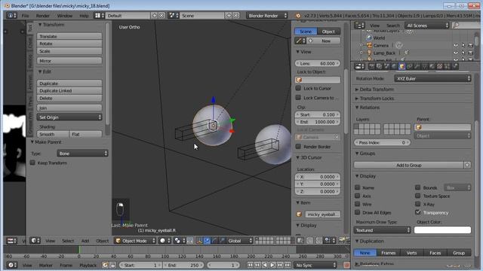The width and height of the screenshot is (483, 271).
Task: Open the Material properties tab icon
Action: click(x=432, y=66)
